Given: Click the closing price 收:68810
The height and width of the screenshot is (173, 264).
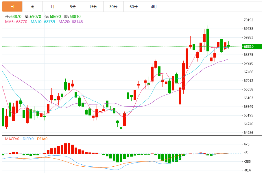Looking at the screenshot, I should click(72, 16).
